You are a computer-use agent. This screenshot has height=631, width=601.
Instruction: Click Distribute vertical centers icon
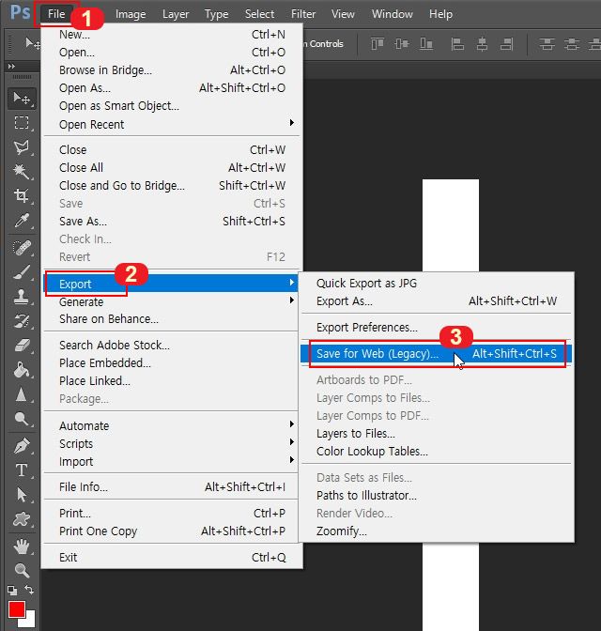(572, 43)
